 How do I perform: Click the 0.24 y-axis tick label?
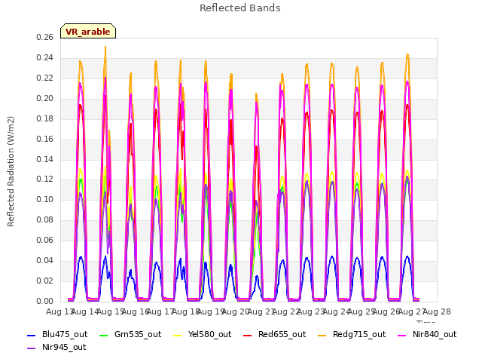44,57
